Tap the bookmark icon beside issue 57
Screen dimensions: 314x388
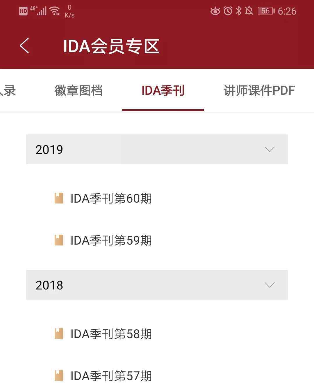click(59, 376)
